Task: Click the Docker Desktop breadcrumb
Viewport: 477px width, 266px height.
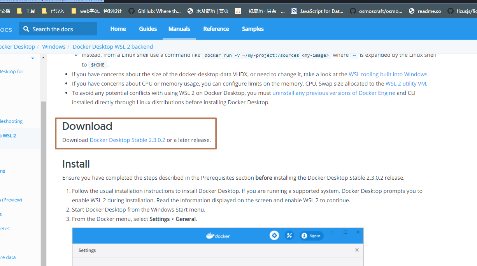Action: 17,47
